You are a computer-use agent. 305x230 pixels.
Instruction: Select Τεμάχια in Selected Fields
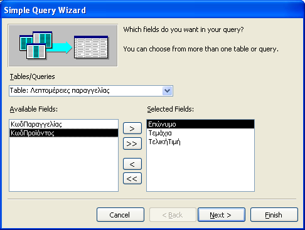[x=200, y=133]
